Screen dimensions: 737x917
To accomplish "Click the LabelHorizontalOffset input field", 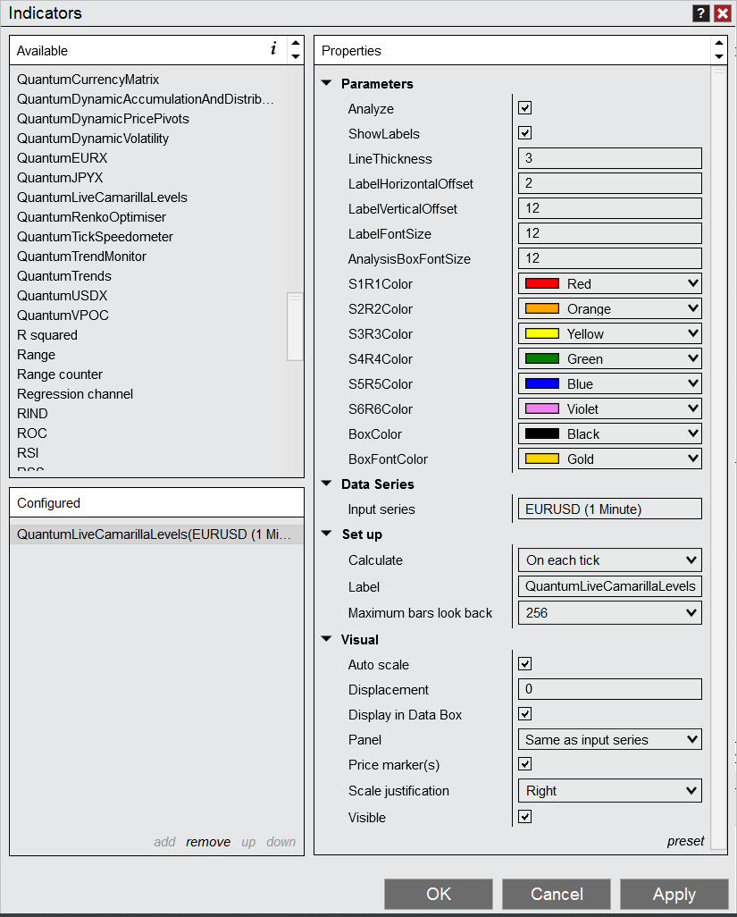I will [x=609, y=183].
